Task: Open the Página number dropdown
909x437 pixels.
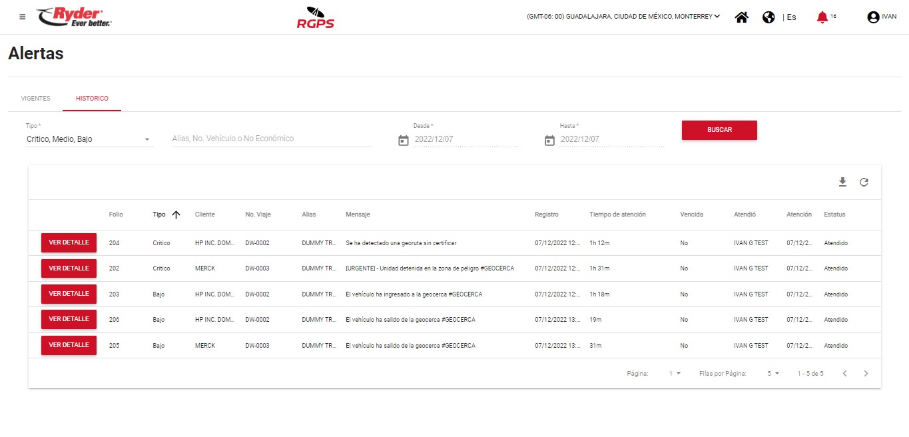Action: point(675,374)
